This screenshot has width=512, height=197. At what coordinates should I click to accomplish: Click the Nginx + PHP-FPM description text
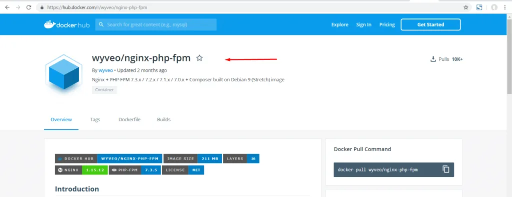tap(188, 79)
